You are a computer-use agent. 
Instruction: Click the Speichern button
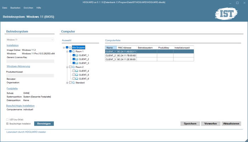click(190, 124)
